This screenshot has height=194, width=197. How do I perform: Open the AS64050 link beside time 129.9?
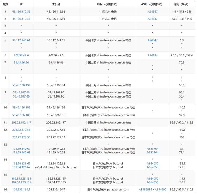[153, 167]
